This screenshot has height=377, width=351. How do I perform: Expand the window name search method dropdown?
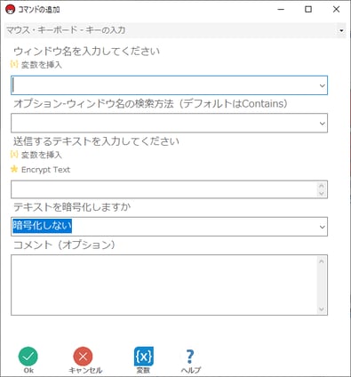[x=323, y=124]
